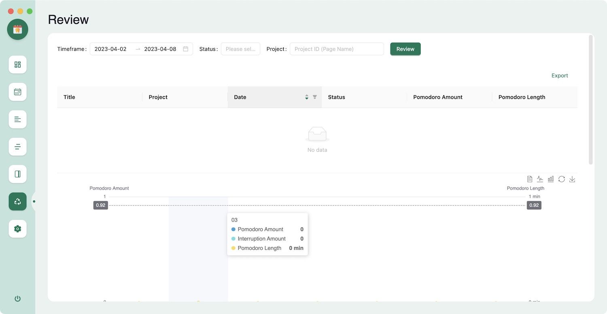The height and width of the screenshot is (314, 607).
Task: Click the Project ID input field
Action: (337, 49)
